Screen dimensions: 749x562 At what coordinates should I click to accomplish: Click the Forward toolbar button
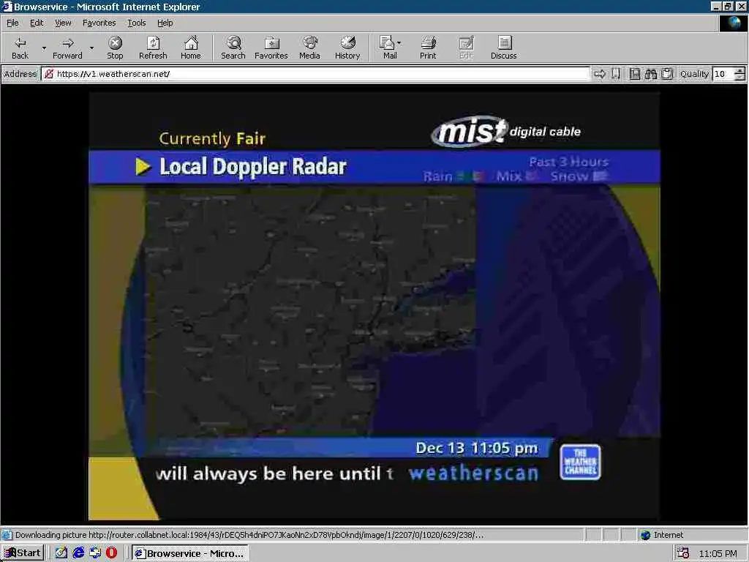pos(67,48)
